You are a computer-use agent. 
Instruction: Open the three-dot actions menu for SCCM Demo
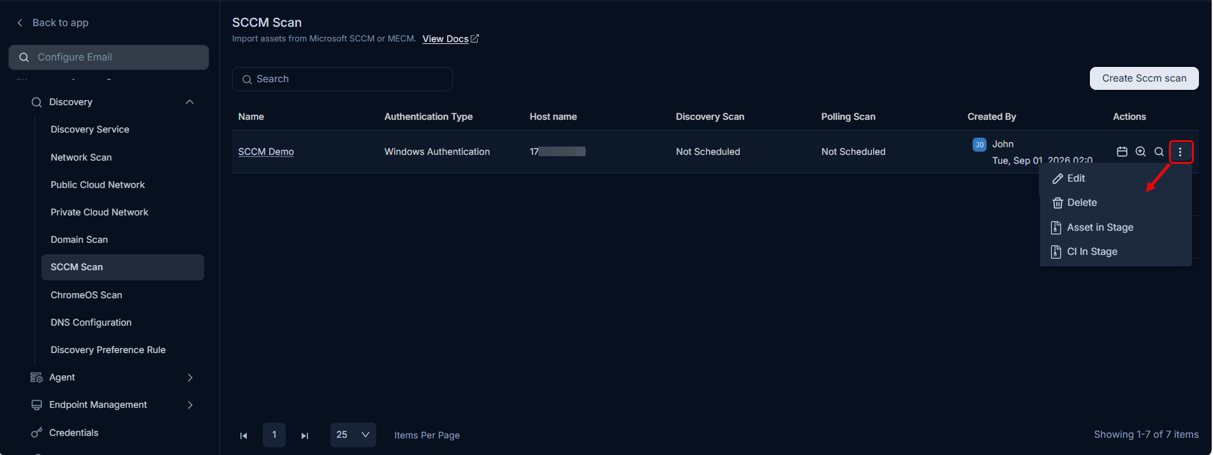point(1180,152)
